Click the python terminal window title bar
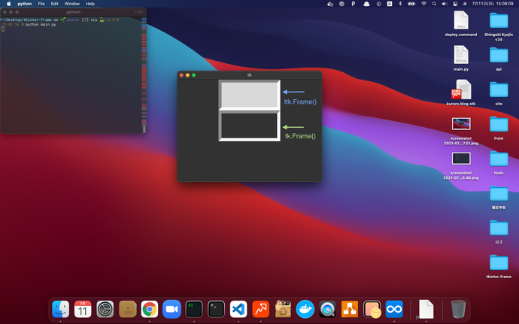This screenshot has width=519, height=324. pos(73,12)
